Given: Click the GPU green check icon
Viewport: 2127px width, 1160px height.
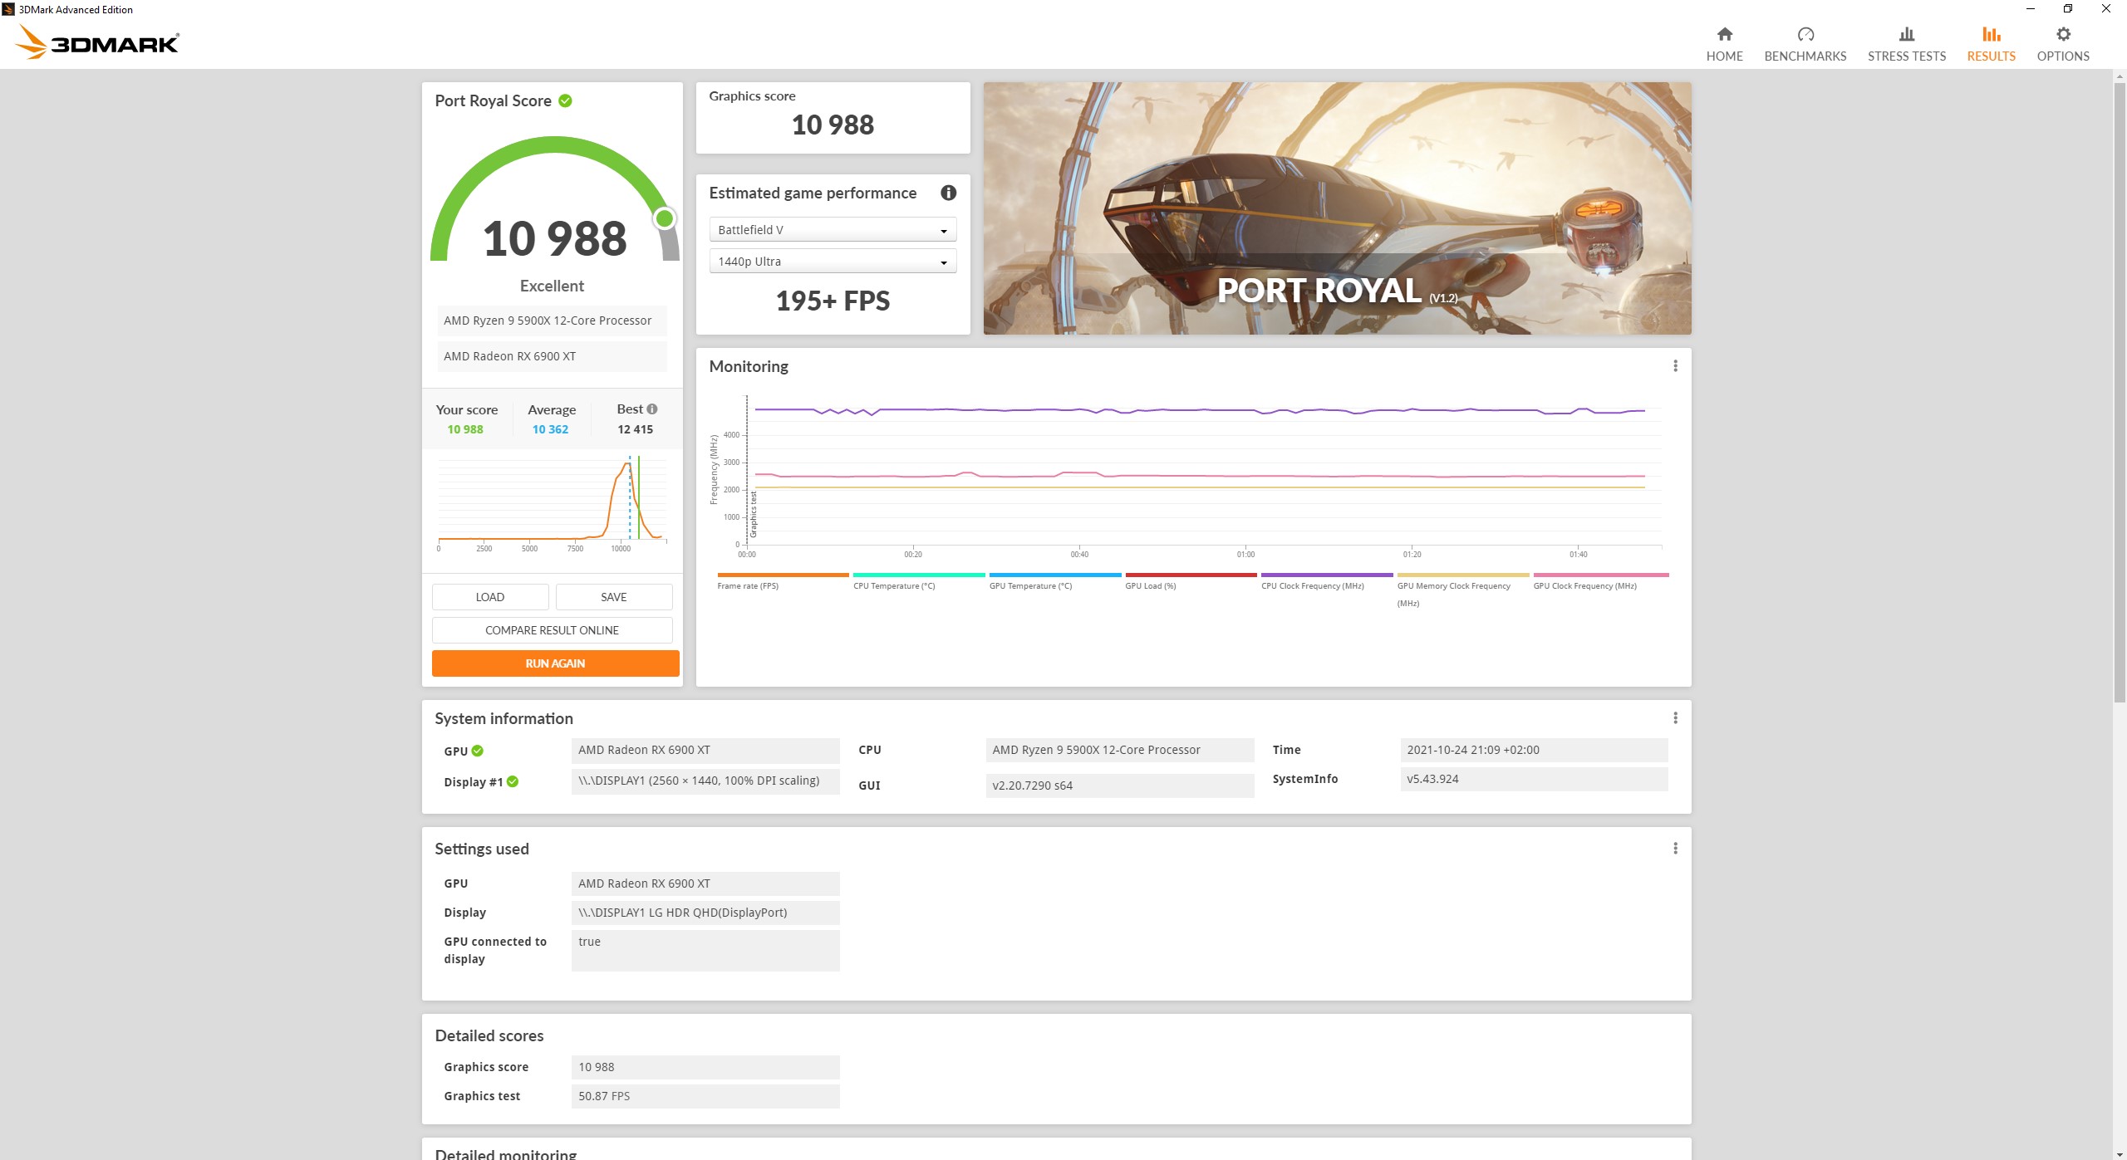Looking at the screenshot, I should pos(478,751).
